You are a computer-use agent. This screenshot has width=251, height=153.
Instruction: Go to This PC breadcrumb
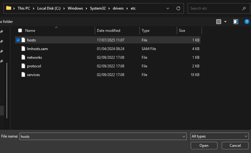click(x=24, y=8)
